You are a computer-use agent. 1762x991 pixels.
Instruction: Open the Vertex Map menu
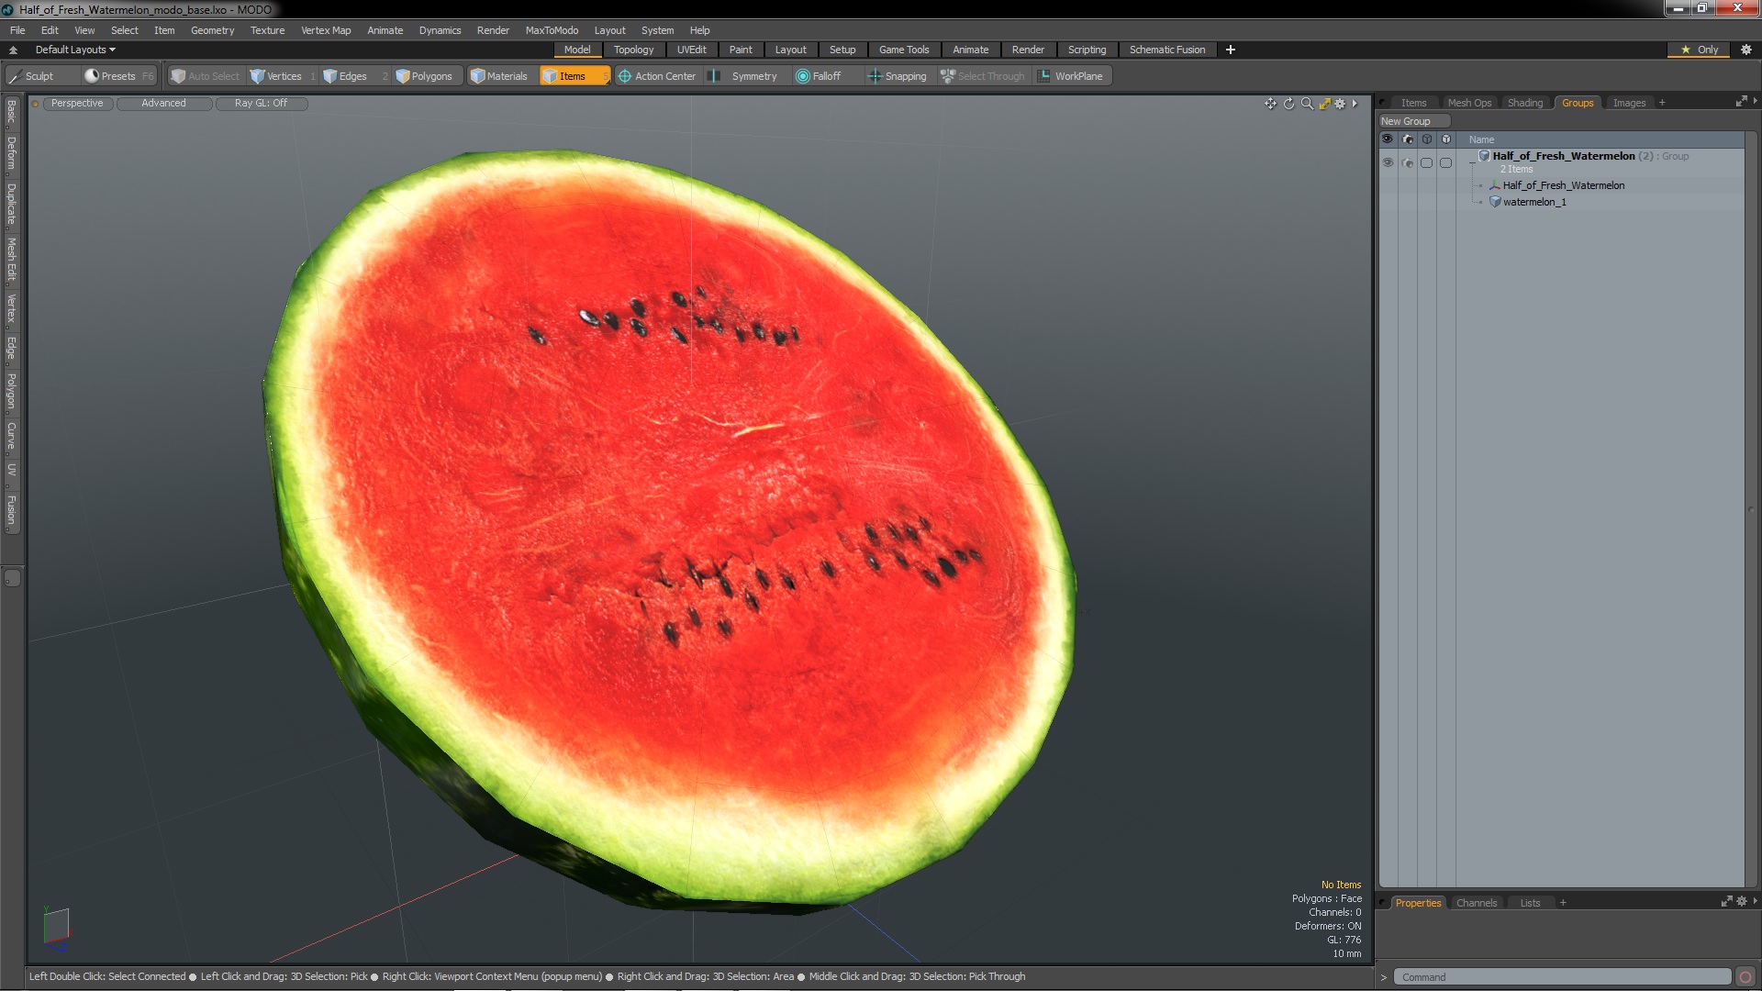click(x=326, y=30)
